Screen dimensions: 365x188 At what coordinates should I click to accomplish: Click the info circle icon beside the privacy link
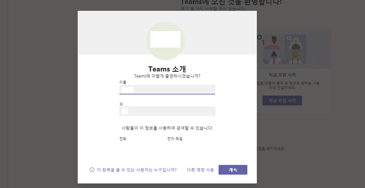(92, 170)
